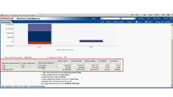The height and width of the screenshot is (97, 173).
Task: Click the purple top segment of bar 5110
Action: pyautogui.click(x=39, y=27)
